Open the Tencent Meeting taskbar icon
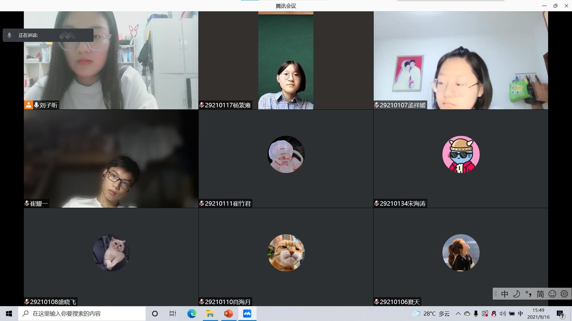The height and width of the screenshot is (321, 572). pyautogui.click(x=247, y=314)
